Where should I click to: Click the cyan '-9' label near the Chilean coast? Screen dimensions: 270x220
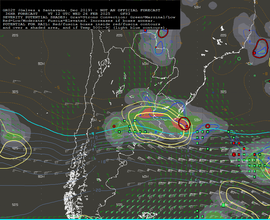[91, 133]
